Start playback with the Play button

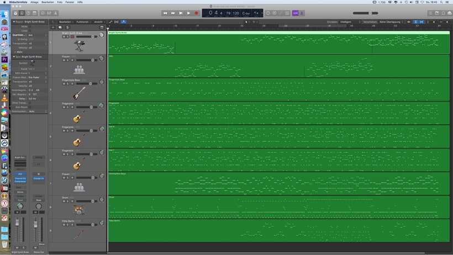tap(188, 13)
